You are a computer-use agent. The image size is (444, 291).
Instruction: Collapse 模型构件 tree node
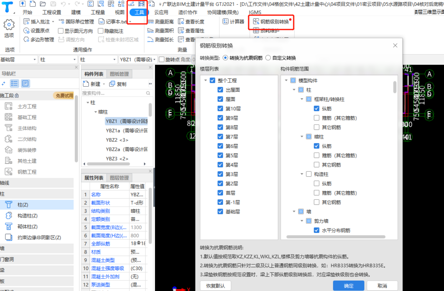(x=286, y=80)
